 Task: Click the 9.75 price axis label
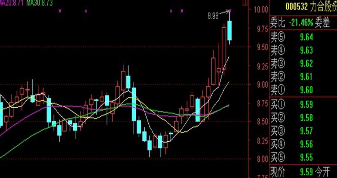pos(263,28)
